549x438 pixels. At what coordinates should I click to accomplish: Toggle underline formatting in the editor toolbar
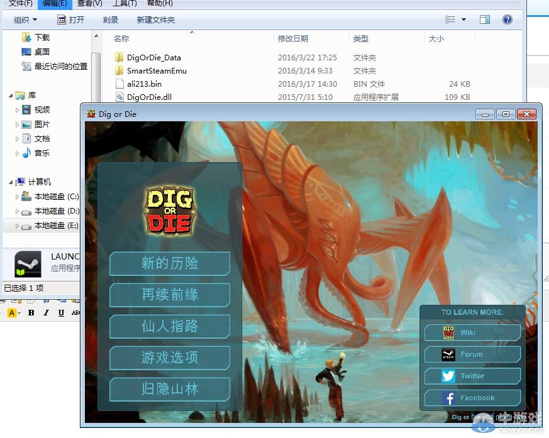(61, 313)
